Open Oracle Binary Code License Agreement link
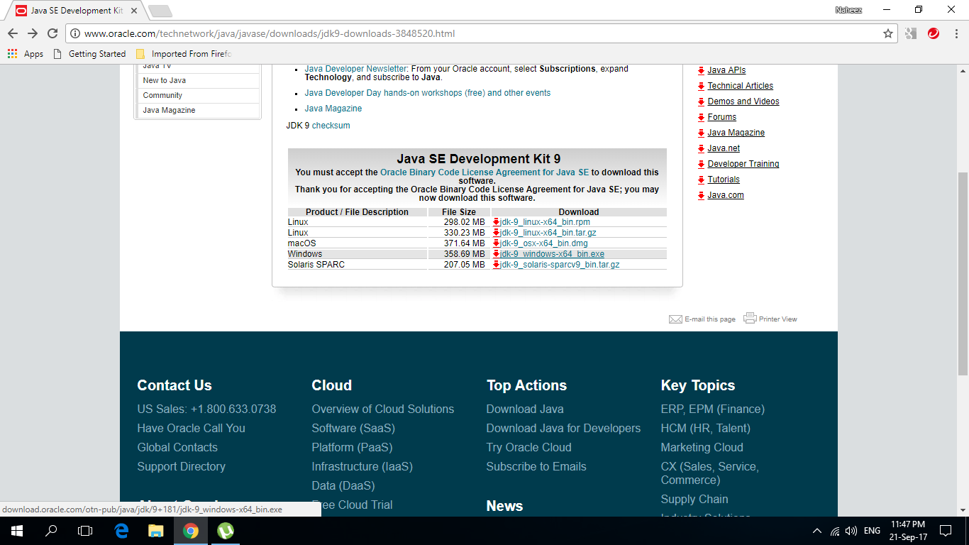The image size is (969, 545). pos(484,172)
